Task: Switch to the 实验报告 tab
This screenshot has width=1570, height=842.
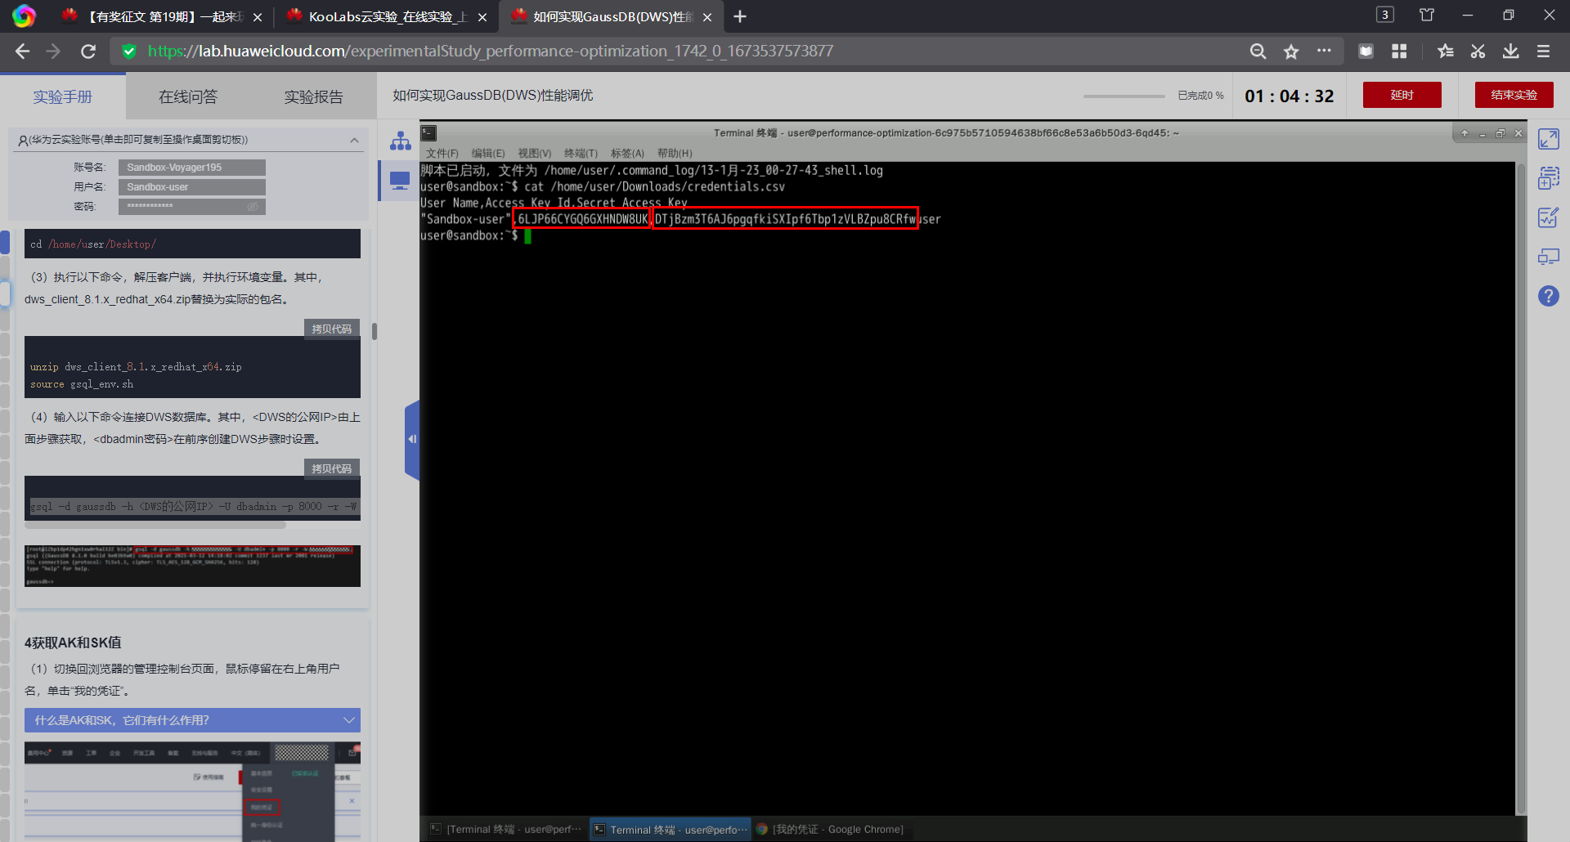Action: point(314,97)
